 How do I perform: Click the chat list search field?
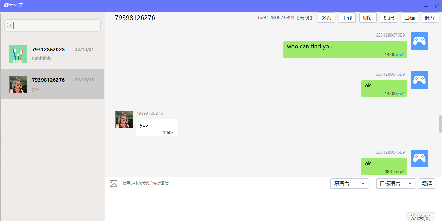[x=53, y=26]
